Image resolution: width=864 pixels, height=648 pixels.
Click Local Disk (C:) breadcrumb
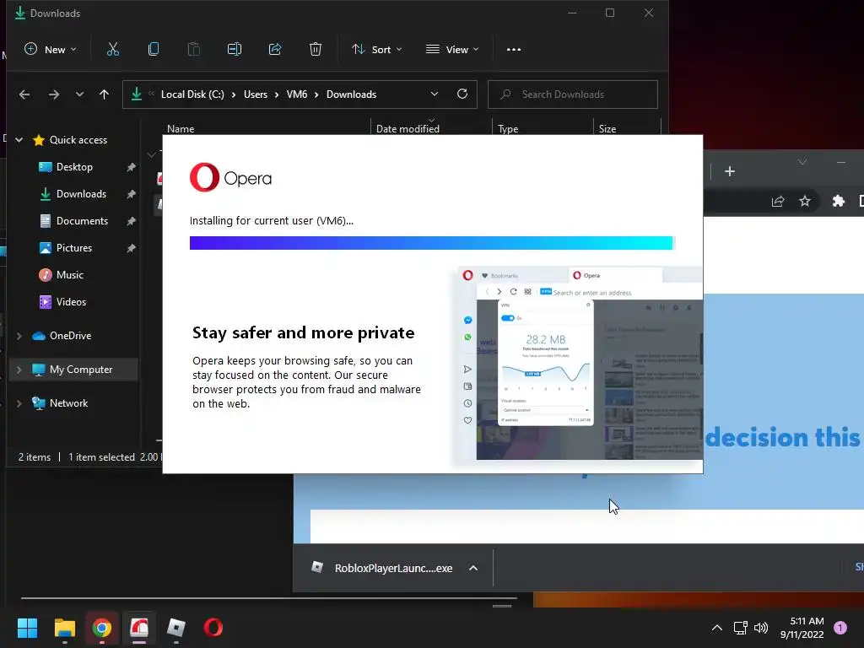[192, 94]
